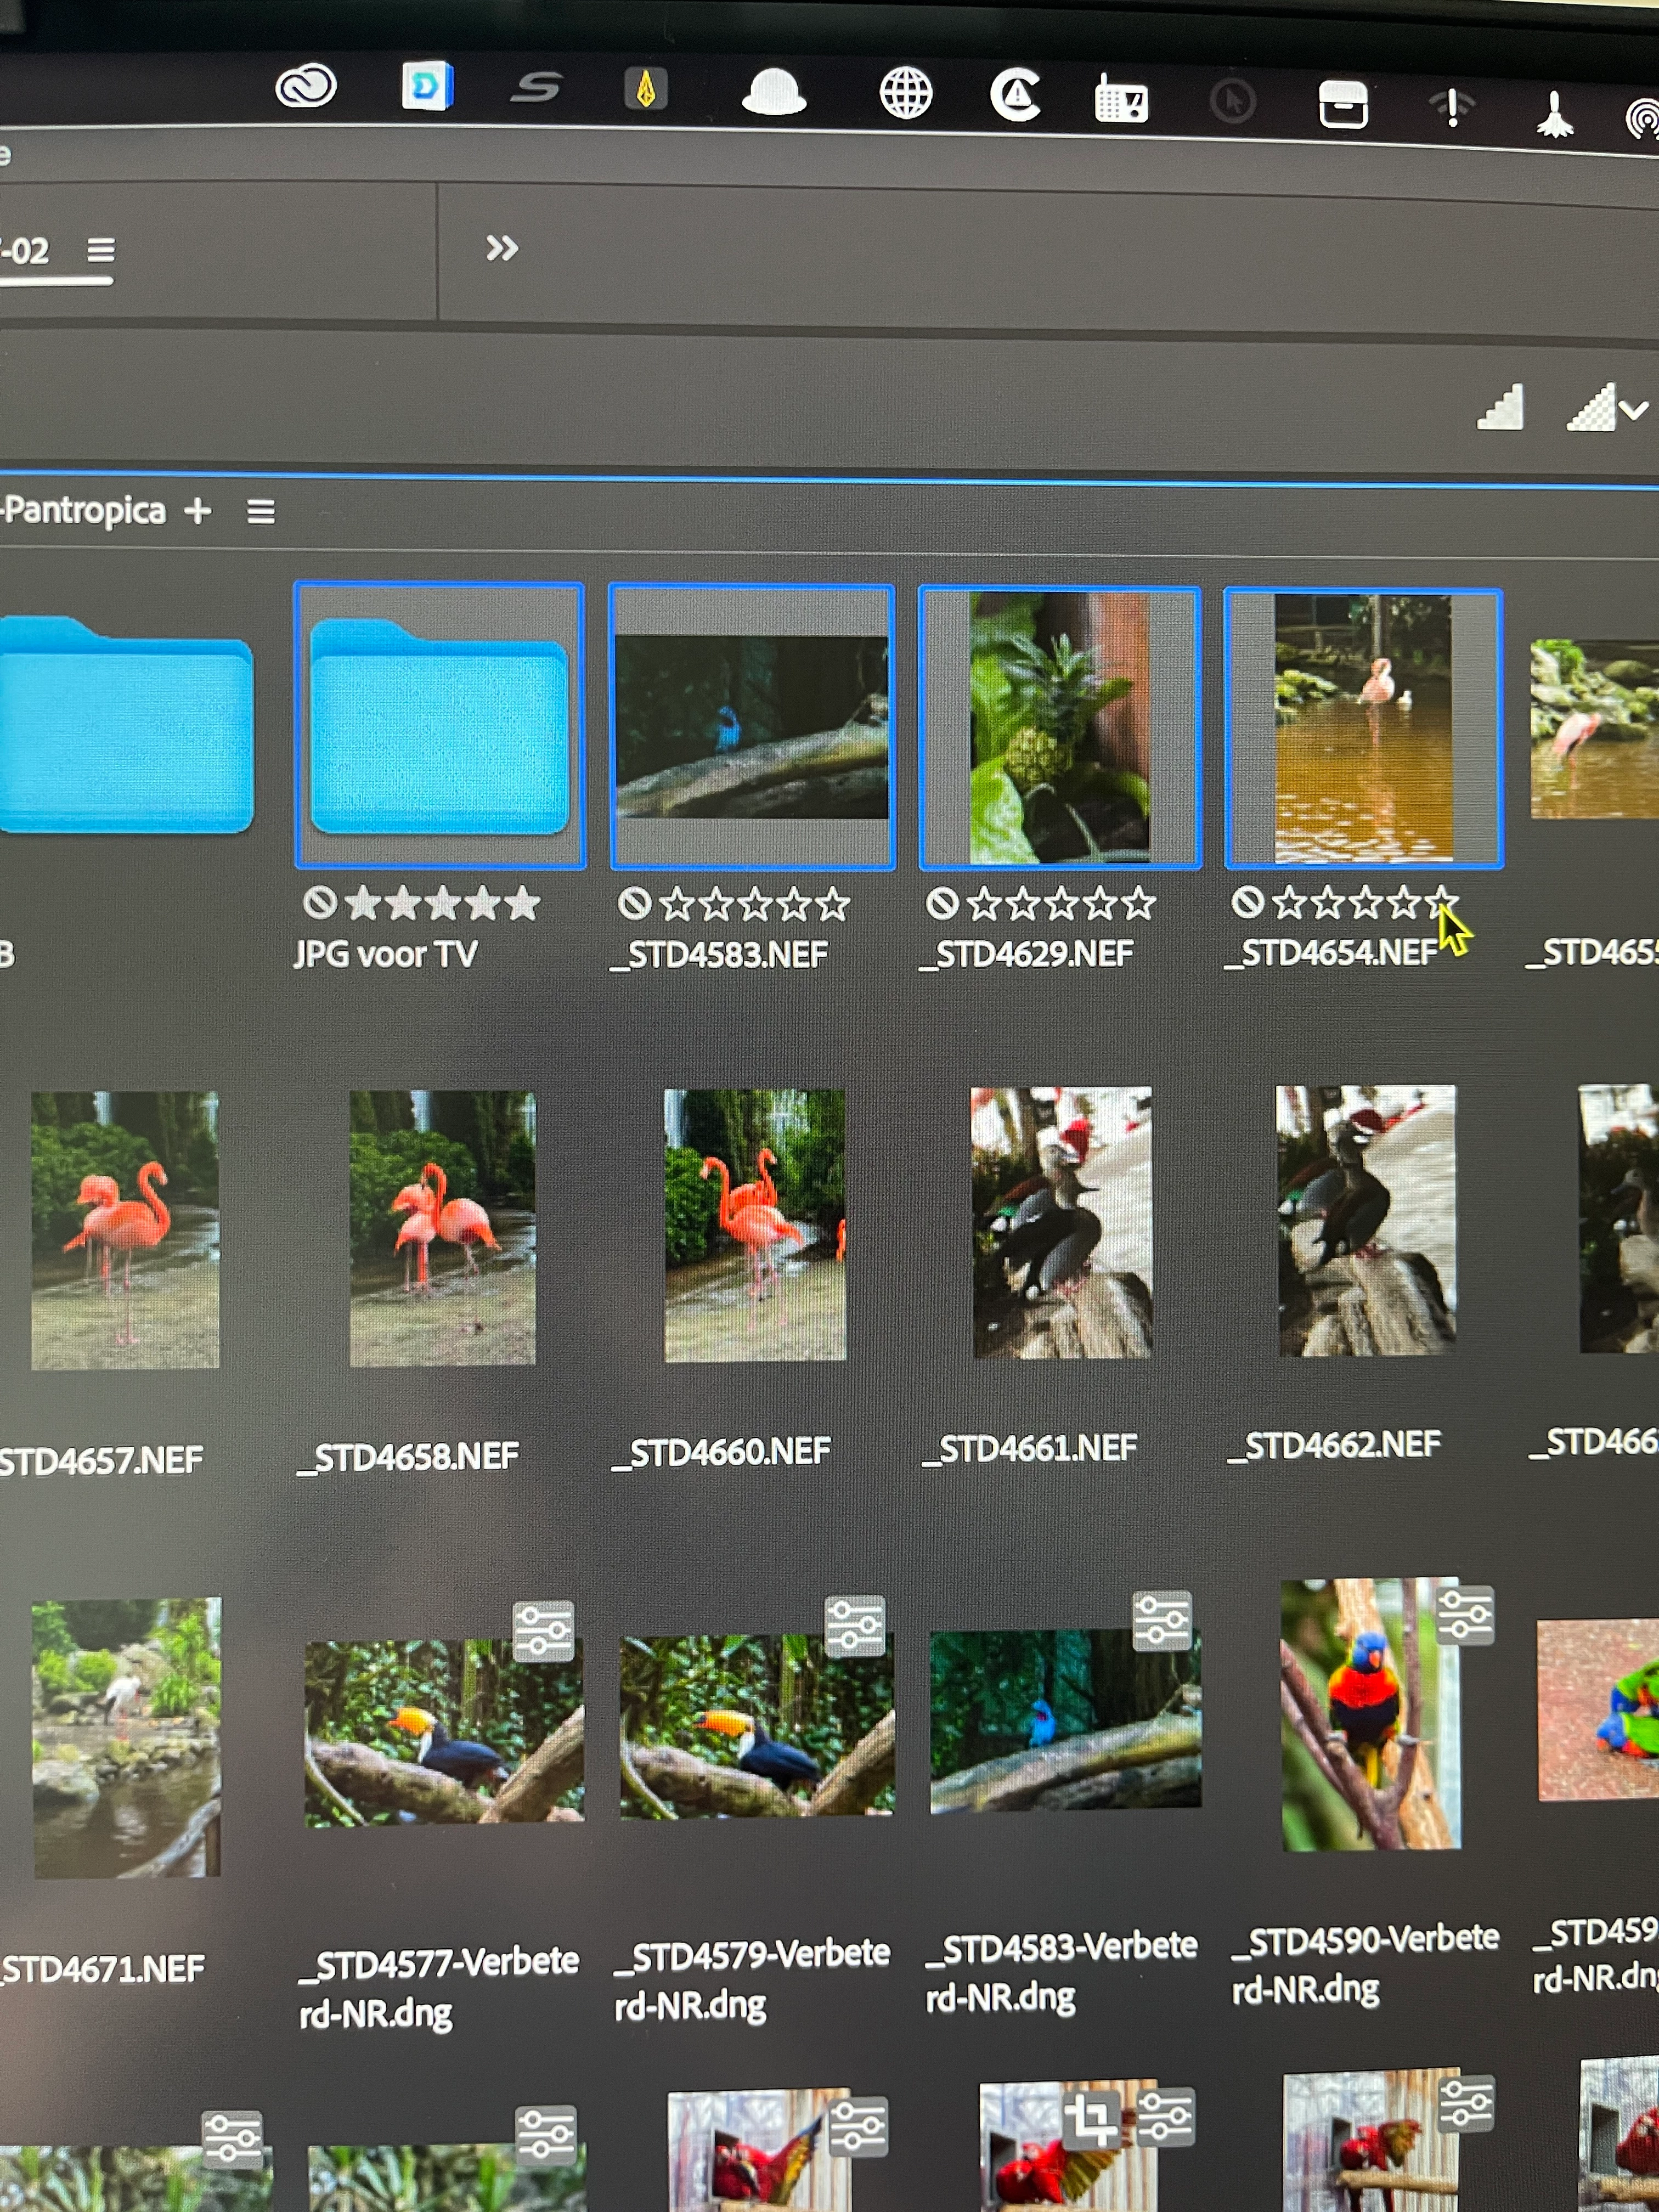Open Creative Cloud menu bar icon
The image size is (1659, 2212).
point(306,87)
